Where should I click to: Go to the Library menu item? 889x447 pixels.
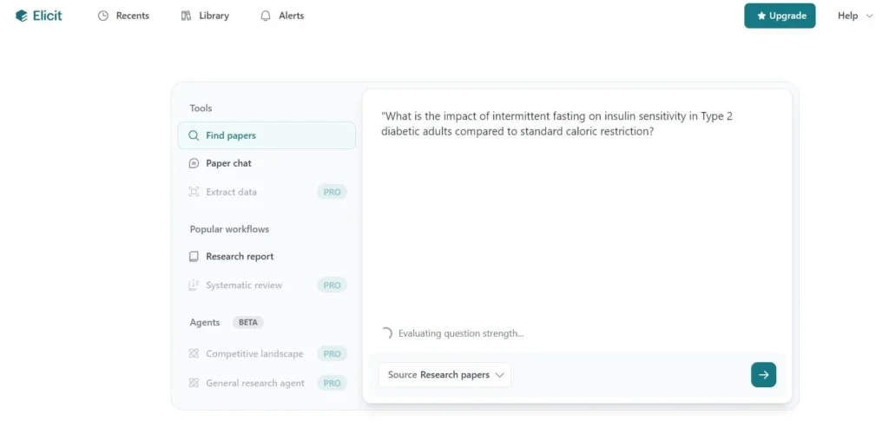pyautogui.click(x=214, y=16)
